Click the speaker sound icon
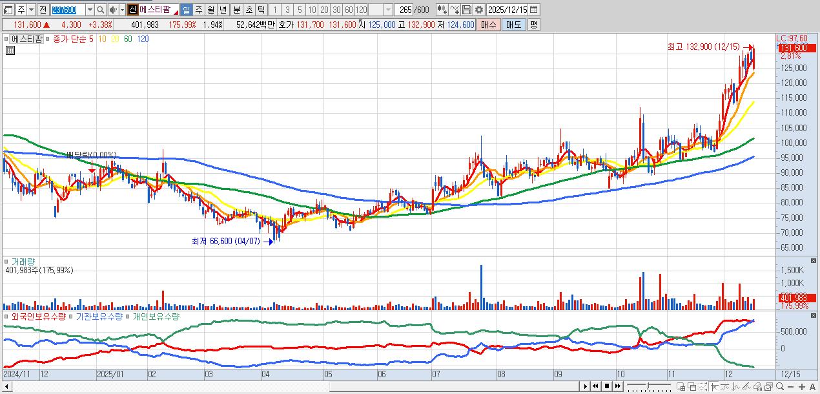The width and height of the screenshot is (820, 394). [x=114, y=10]
